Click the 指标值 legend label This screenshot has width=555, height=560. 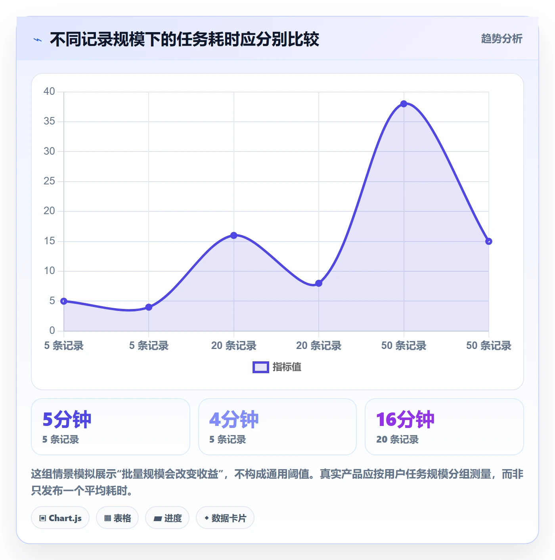pyautogui.click(x=287, y=367)
